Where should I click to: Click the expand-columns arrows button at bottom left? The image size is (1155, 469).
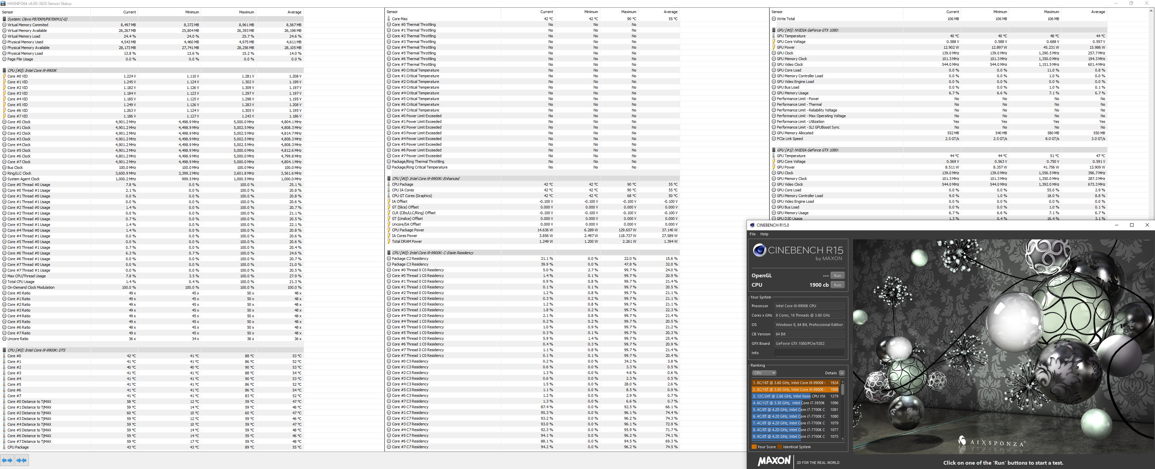(7, 460)
